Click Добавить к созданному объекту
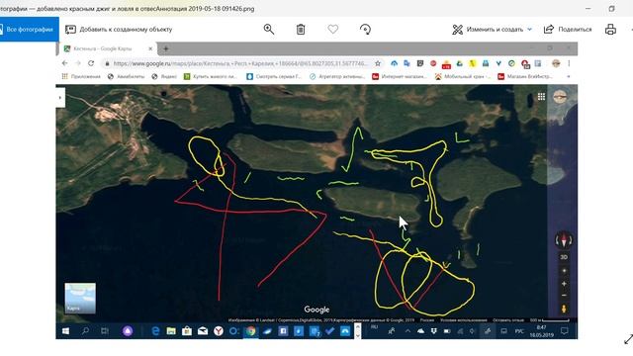Viewport: 633px width, 356px height. (119, 29)
